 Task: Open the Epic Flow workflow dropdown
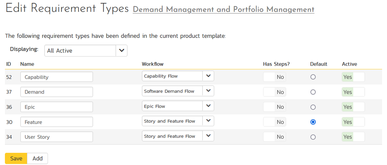click(208, 107)
